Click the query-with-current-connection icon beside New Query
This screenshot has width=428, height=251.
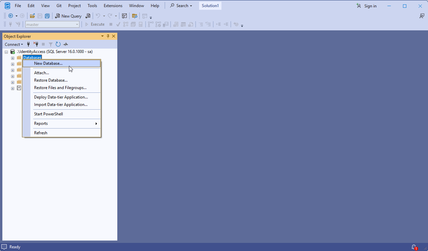pyautogui.click(x=88, y=16)
